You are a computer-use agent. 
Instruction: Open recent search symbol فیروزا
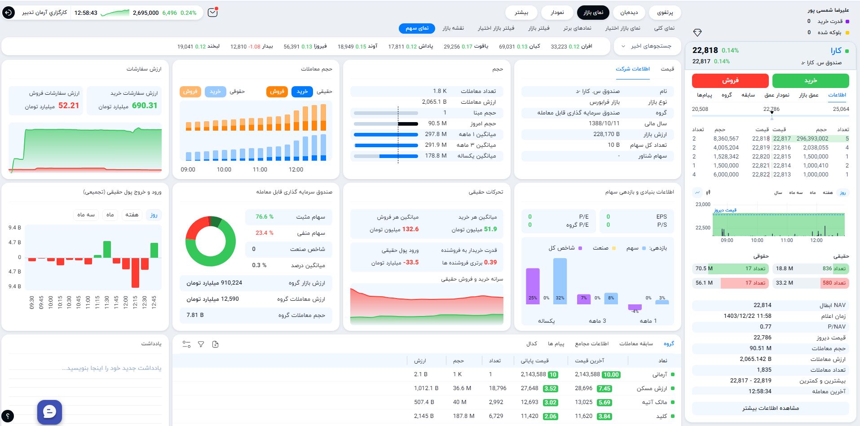(x=305, y=46)
